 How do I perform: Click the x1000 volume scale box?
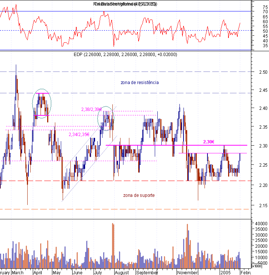click(256, 266)
